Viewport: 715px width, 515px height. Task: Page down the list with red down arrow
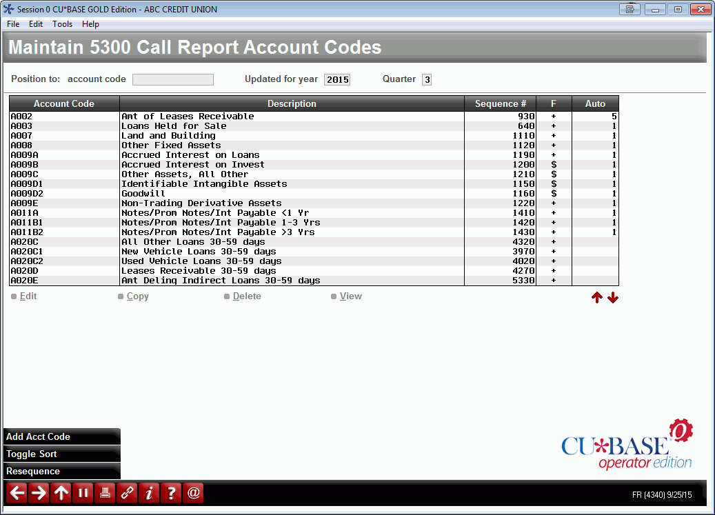pyautogui.click(x=613, y=298)
